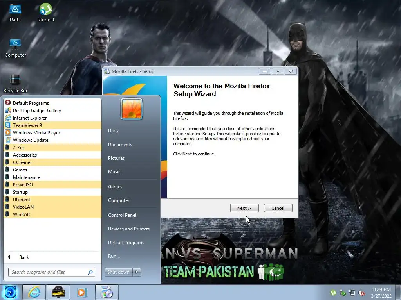This screenshot has height=300, width=401.
Task: Open the Windows Media Player taskbar icon
Action: pyautogui.click(x=82, y=292)
